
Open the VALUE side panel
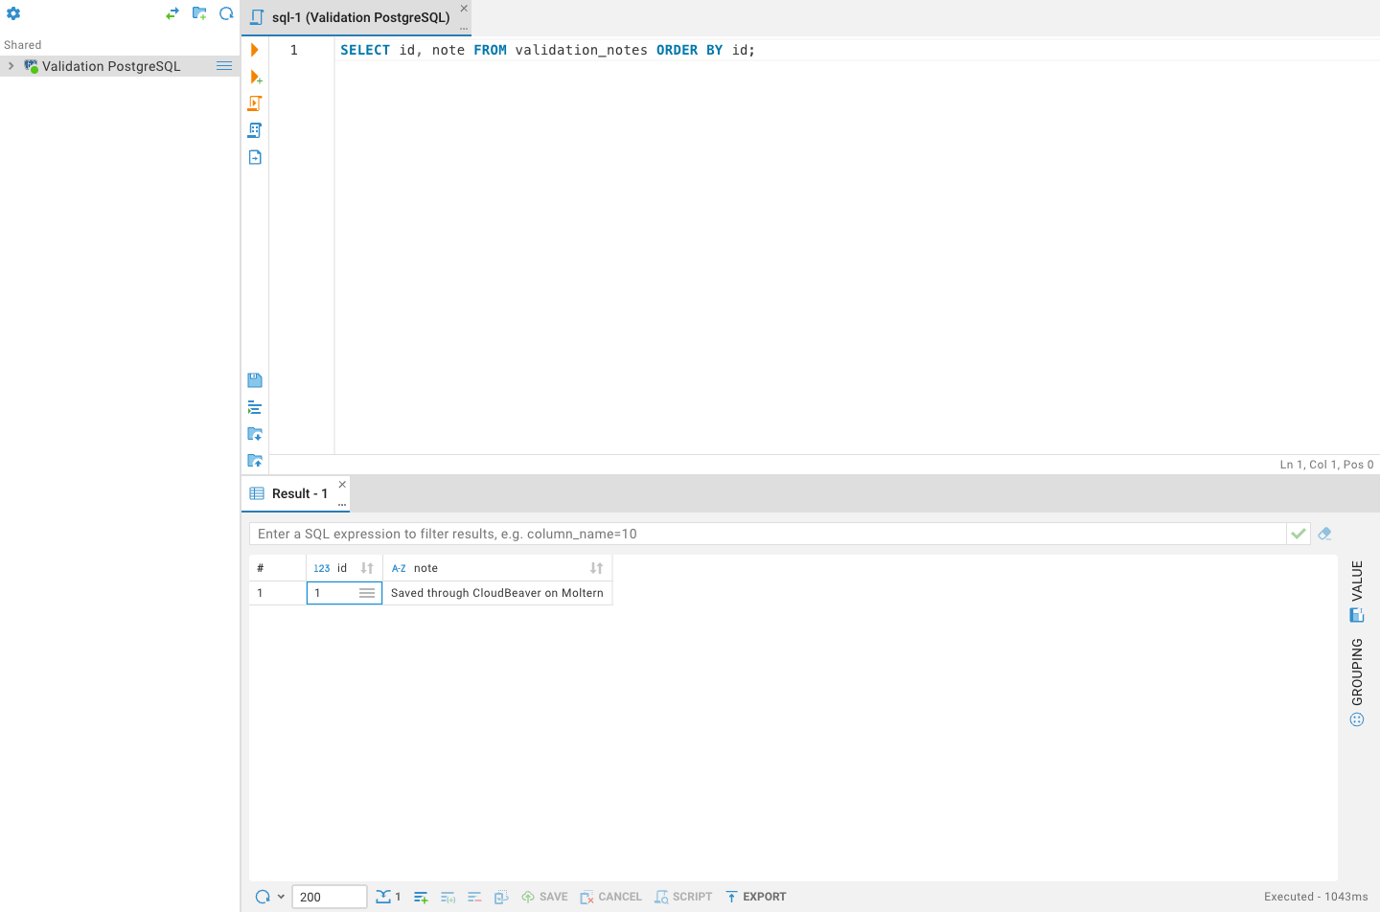point(1357,590)
